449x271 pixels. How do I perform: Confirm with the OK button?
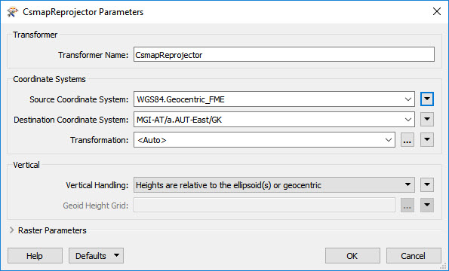click(x=352, y=256)
